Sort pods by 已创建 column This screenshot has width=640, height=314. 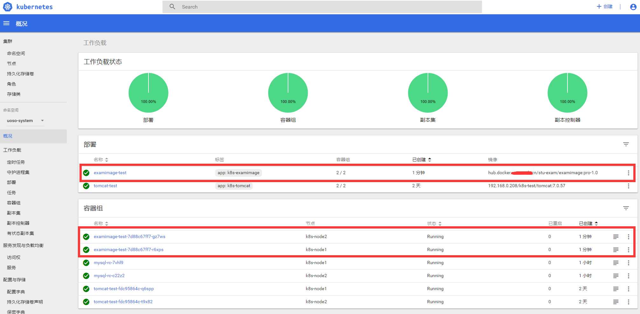tap(588, 223)
